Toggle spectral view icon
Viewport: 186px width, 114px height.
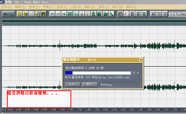[x=120, y=14]
